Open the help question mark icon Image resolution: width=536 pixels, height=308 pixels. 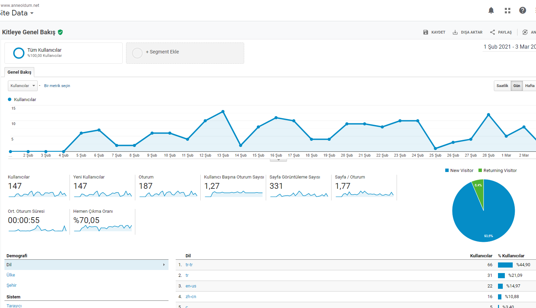[x=523, y=10]
